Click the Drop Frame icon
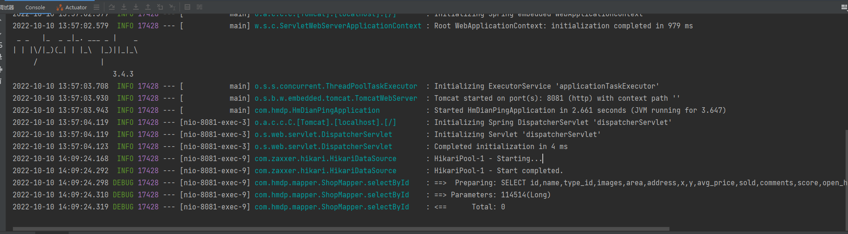Viewport: 848px width, 234px height. [x=160, y=7]
